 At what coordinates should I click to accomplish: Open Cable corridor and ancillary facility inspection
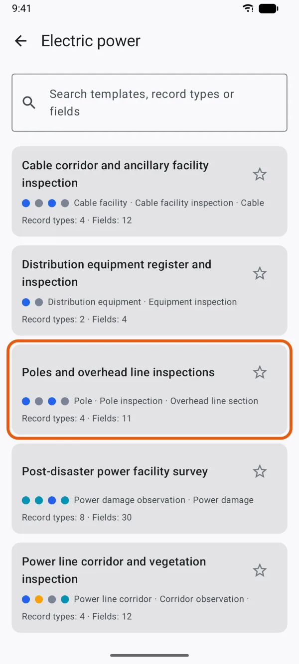click(149, 191)
